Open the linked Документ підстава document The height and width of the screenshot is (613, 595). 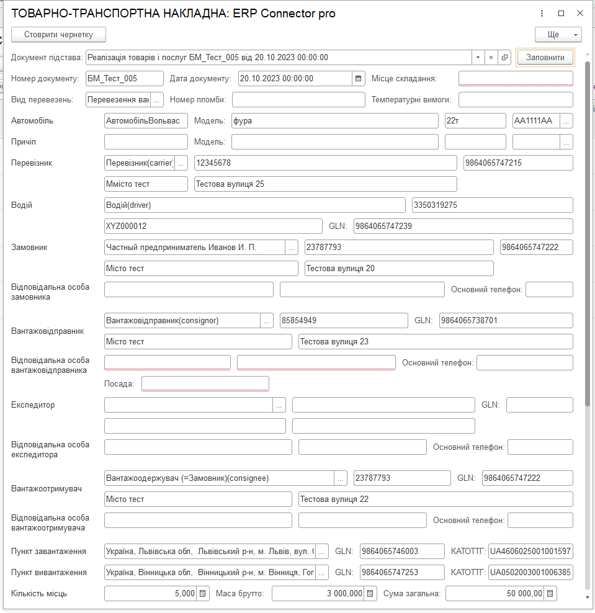click(x=504, y=58)
